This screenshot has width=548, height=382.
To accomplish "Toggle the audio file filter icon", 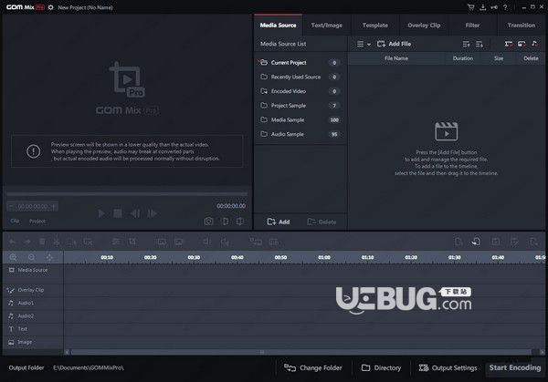I will [x=534, y=44].
